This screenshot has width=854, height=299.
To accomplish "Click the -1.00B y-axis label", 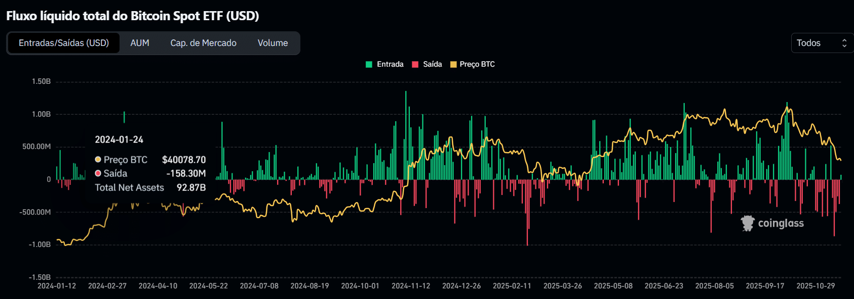I will [x=40, y=244].
